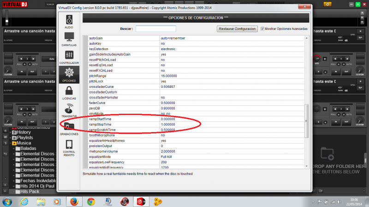Close the VirtualDJ Config dialog
The height and width of the screenshot is (207, 369).
coord(304,6)
